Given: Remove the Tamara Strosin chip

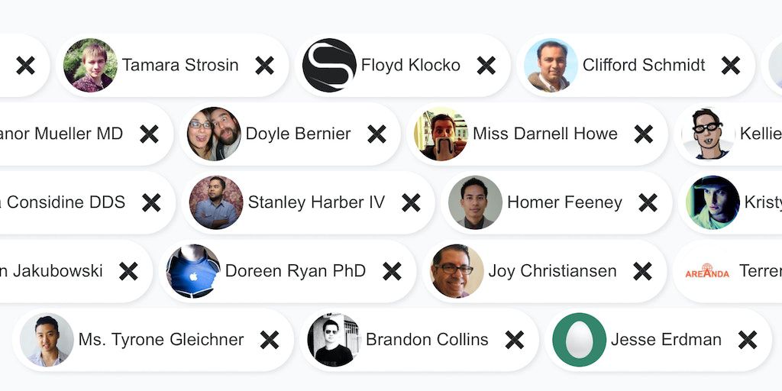Looking at the screenshot, I should click(265, 66).
